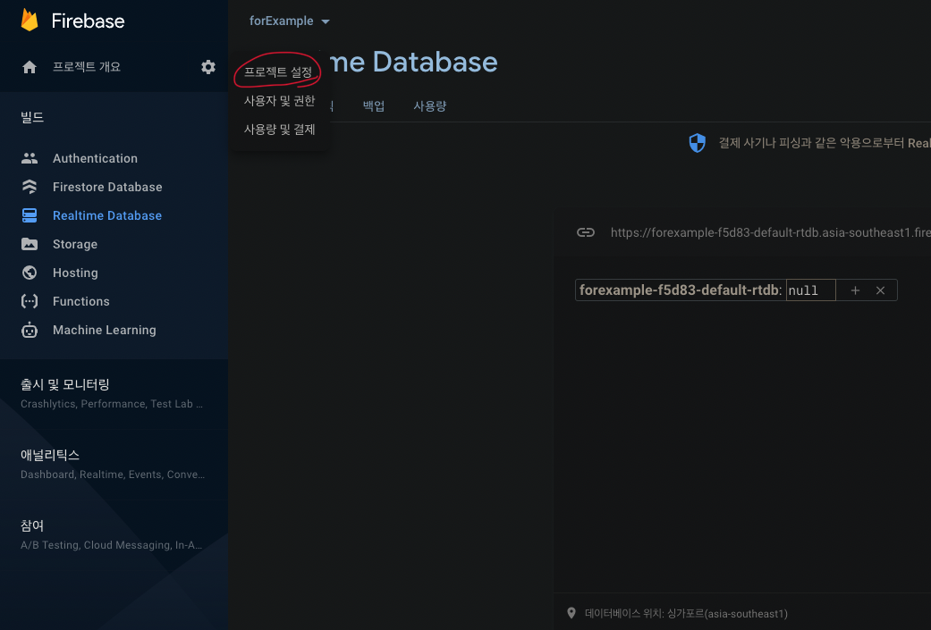Screen dimensions: 931x630
Task: Click the null value input field
Action: (x=810, y=290)
